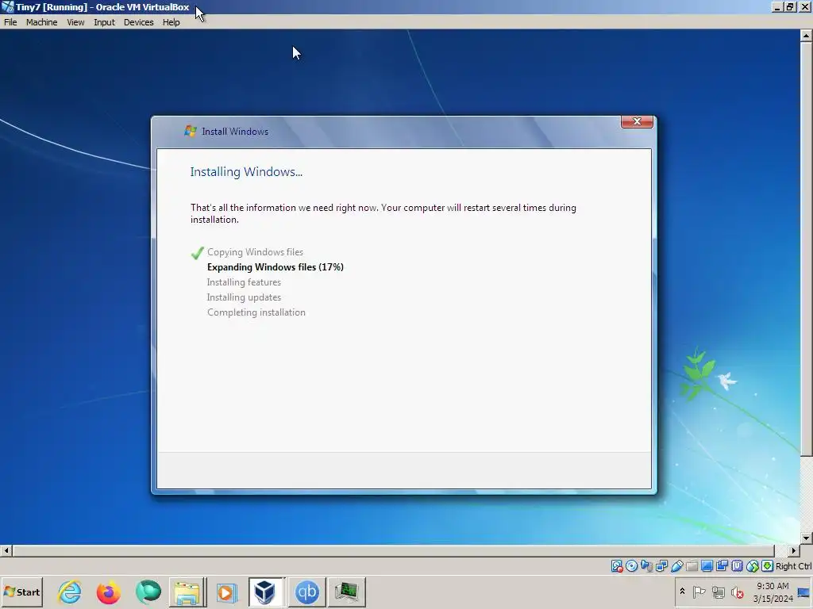
Task: Click the horizontal scrollbar right arrow
Action: tap(794, 550)
